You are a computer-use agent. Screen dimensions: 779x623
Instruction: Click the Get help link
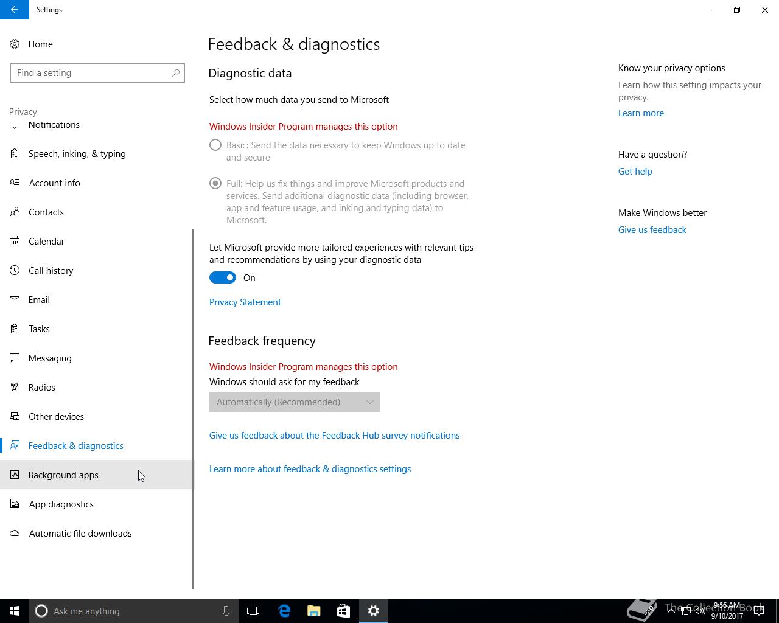[635, 172]
